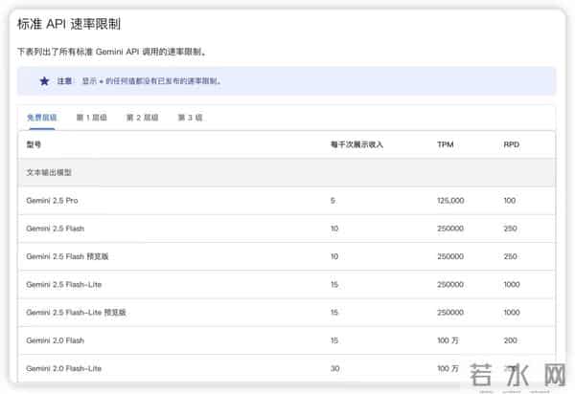Click the 标准 API 速率限制 heading
This screenshot has width=575, height=394.
tap(69, 24)
